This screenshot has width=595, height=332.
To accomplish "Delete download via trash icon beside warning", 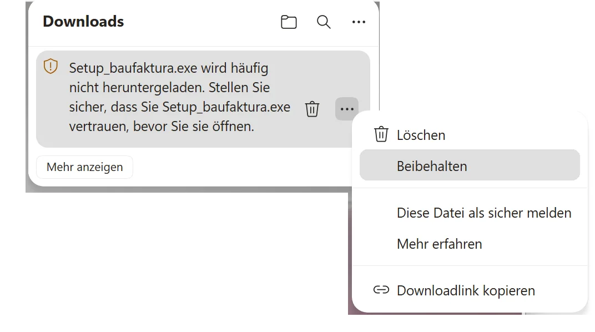I will coord(312,109).
